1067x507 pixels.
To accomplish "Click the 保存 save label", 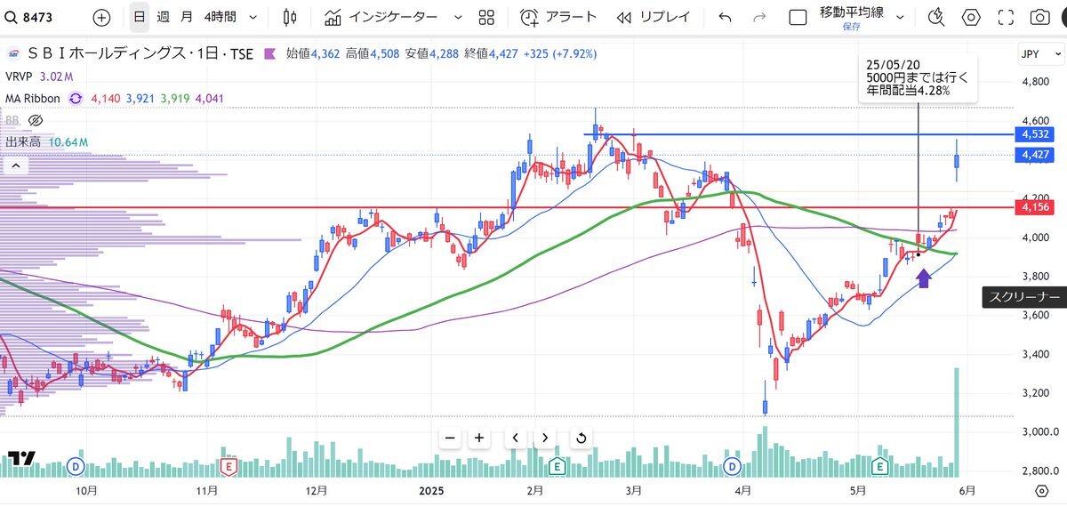I will click(852, 27).
